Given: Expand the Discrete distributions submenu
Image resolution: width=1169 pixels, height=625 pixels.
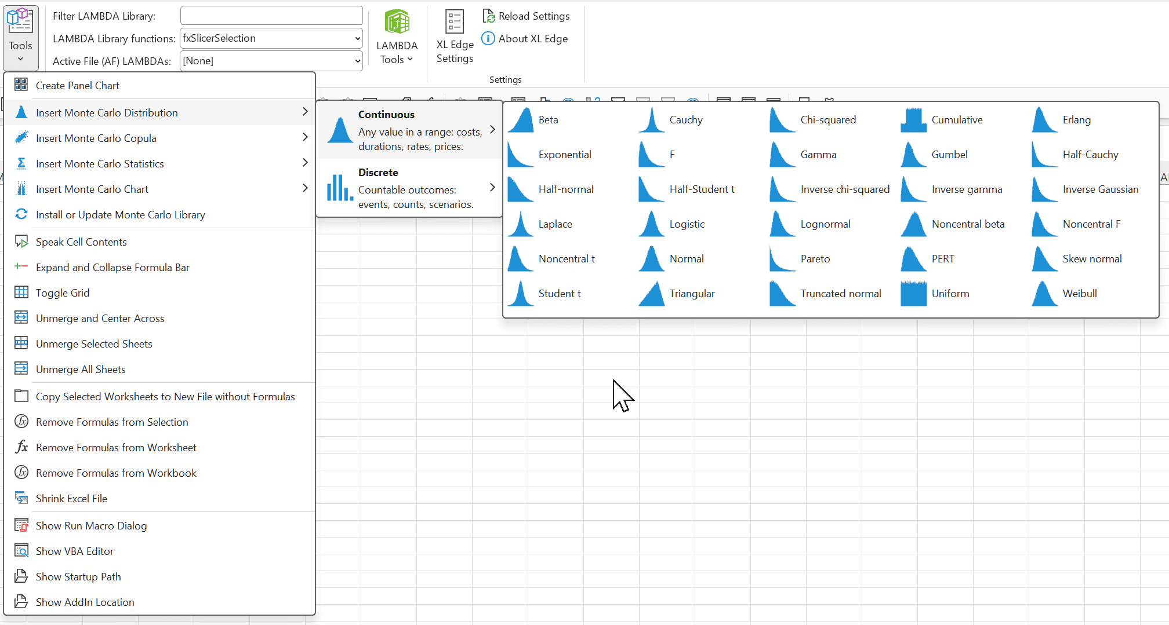Looking at the screenshot, I should [409, 188].
